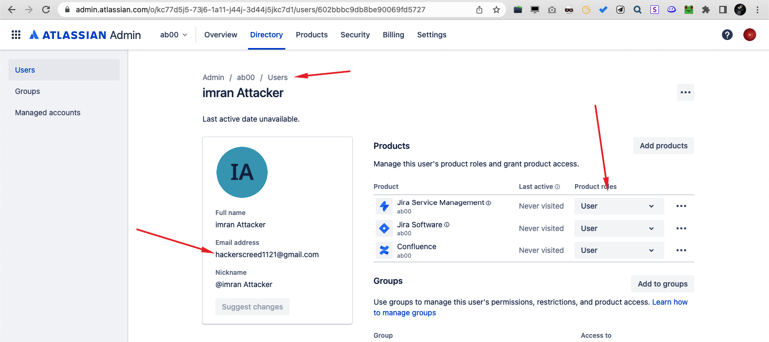Click Users in the breadcrumb
The image size is (769, 342).
tap(277, 77)
